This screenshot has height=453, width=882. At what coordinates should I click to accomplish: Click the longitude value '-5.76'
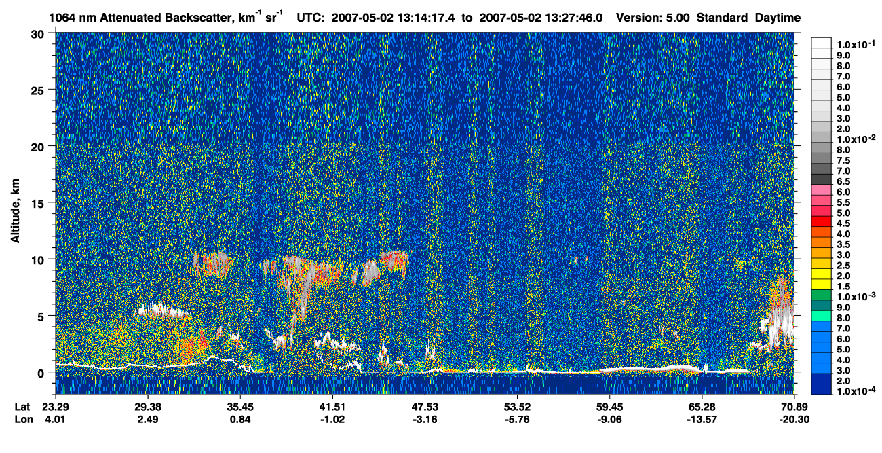pos(516,419)
